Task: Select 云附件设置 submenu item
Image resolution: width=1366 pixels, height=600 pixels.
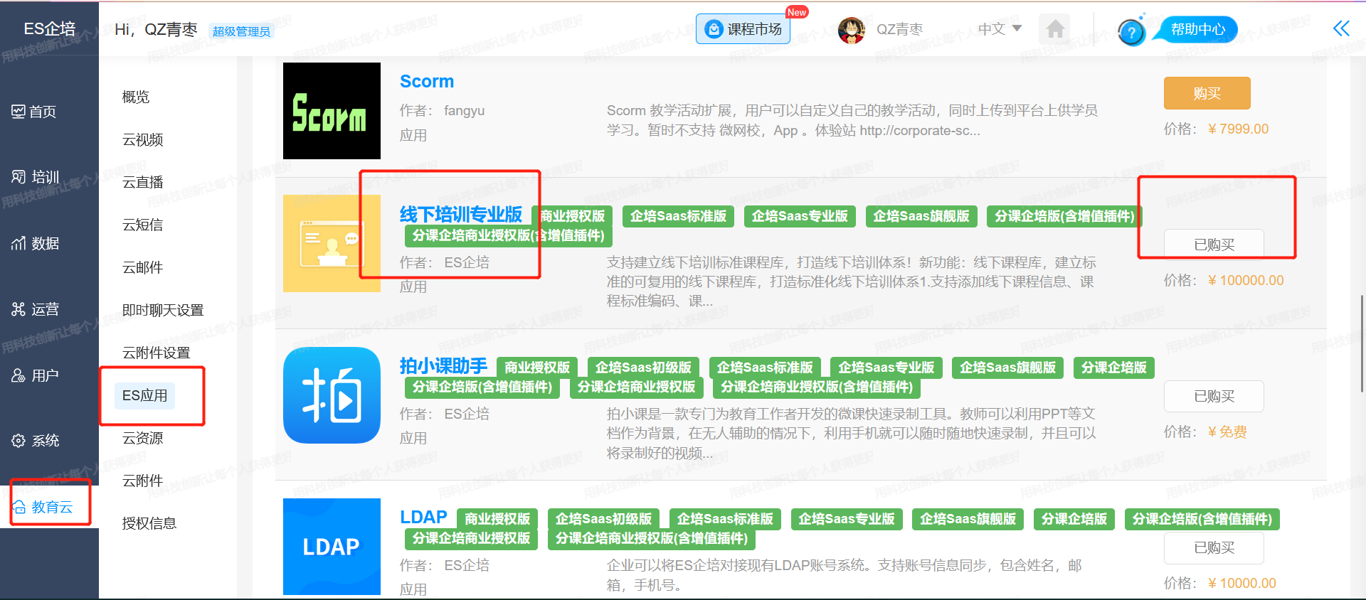Action: click(x=156, y=353)
